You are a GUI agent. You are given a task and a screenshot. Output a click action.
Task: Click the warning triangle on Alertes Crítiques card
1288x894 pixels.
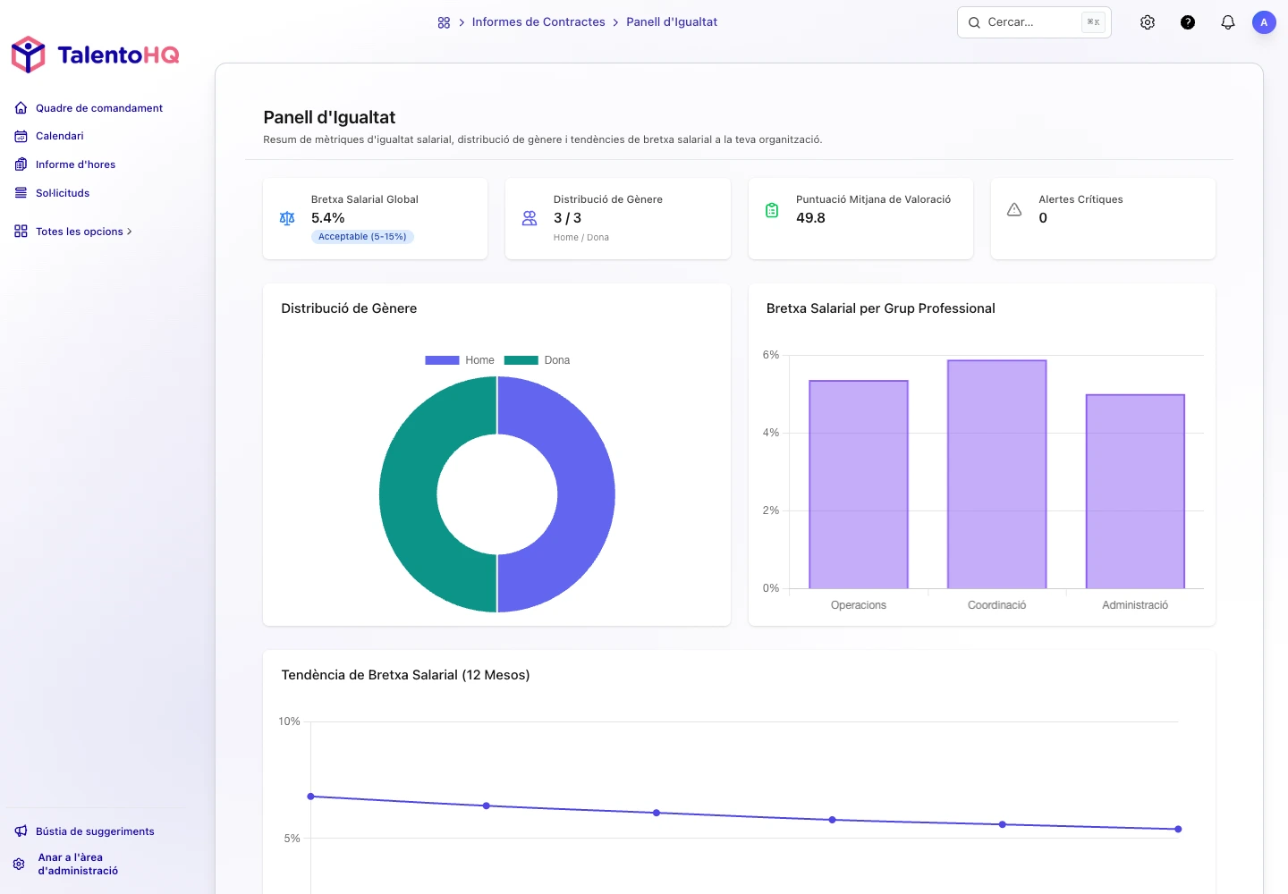point(1014,210)
